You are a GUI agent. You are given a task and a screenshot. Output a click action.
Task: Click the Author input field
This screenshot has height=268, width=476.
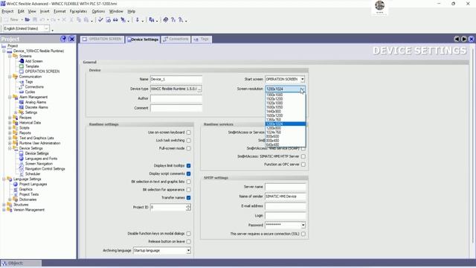[176, 98]
